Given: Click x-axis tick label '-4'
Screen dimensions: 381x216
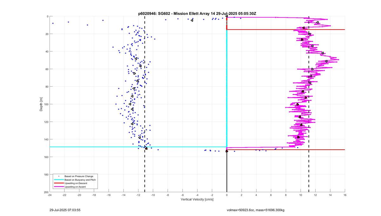Looking at the screenshot, I should [x=197, y=195].
